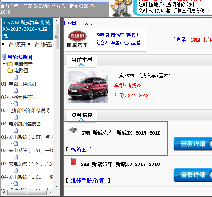Open the 电路图 folder icon
The width and height of the screenshot is (212, 197).
coord(10,70)
